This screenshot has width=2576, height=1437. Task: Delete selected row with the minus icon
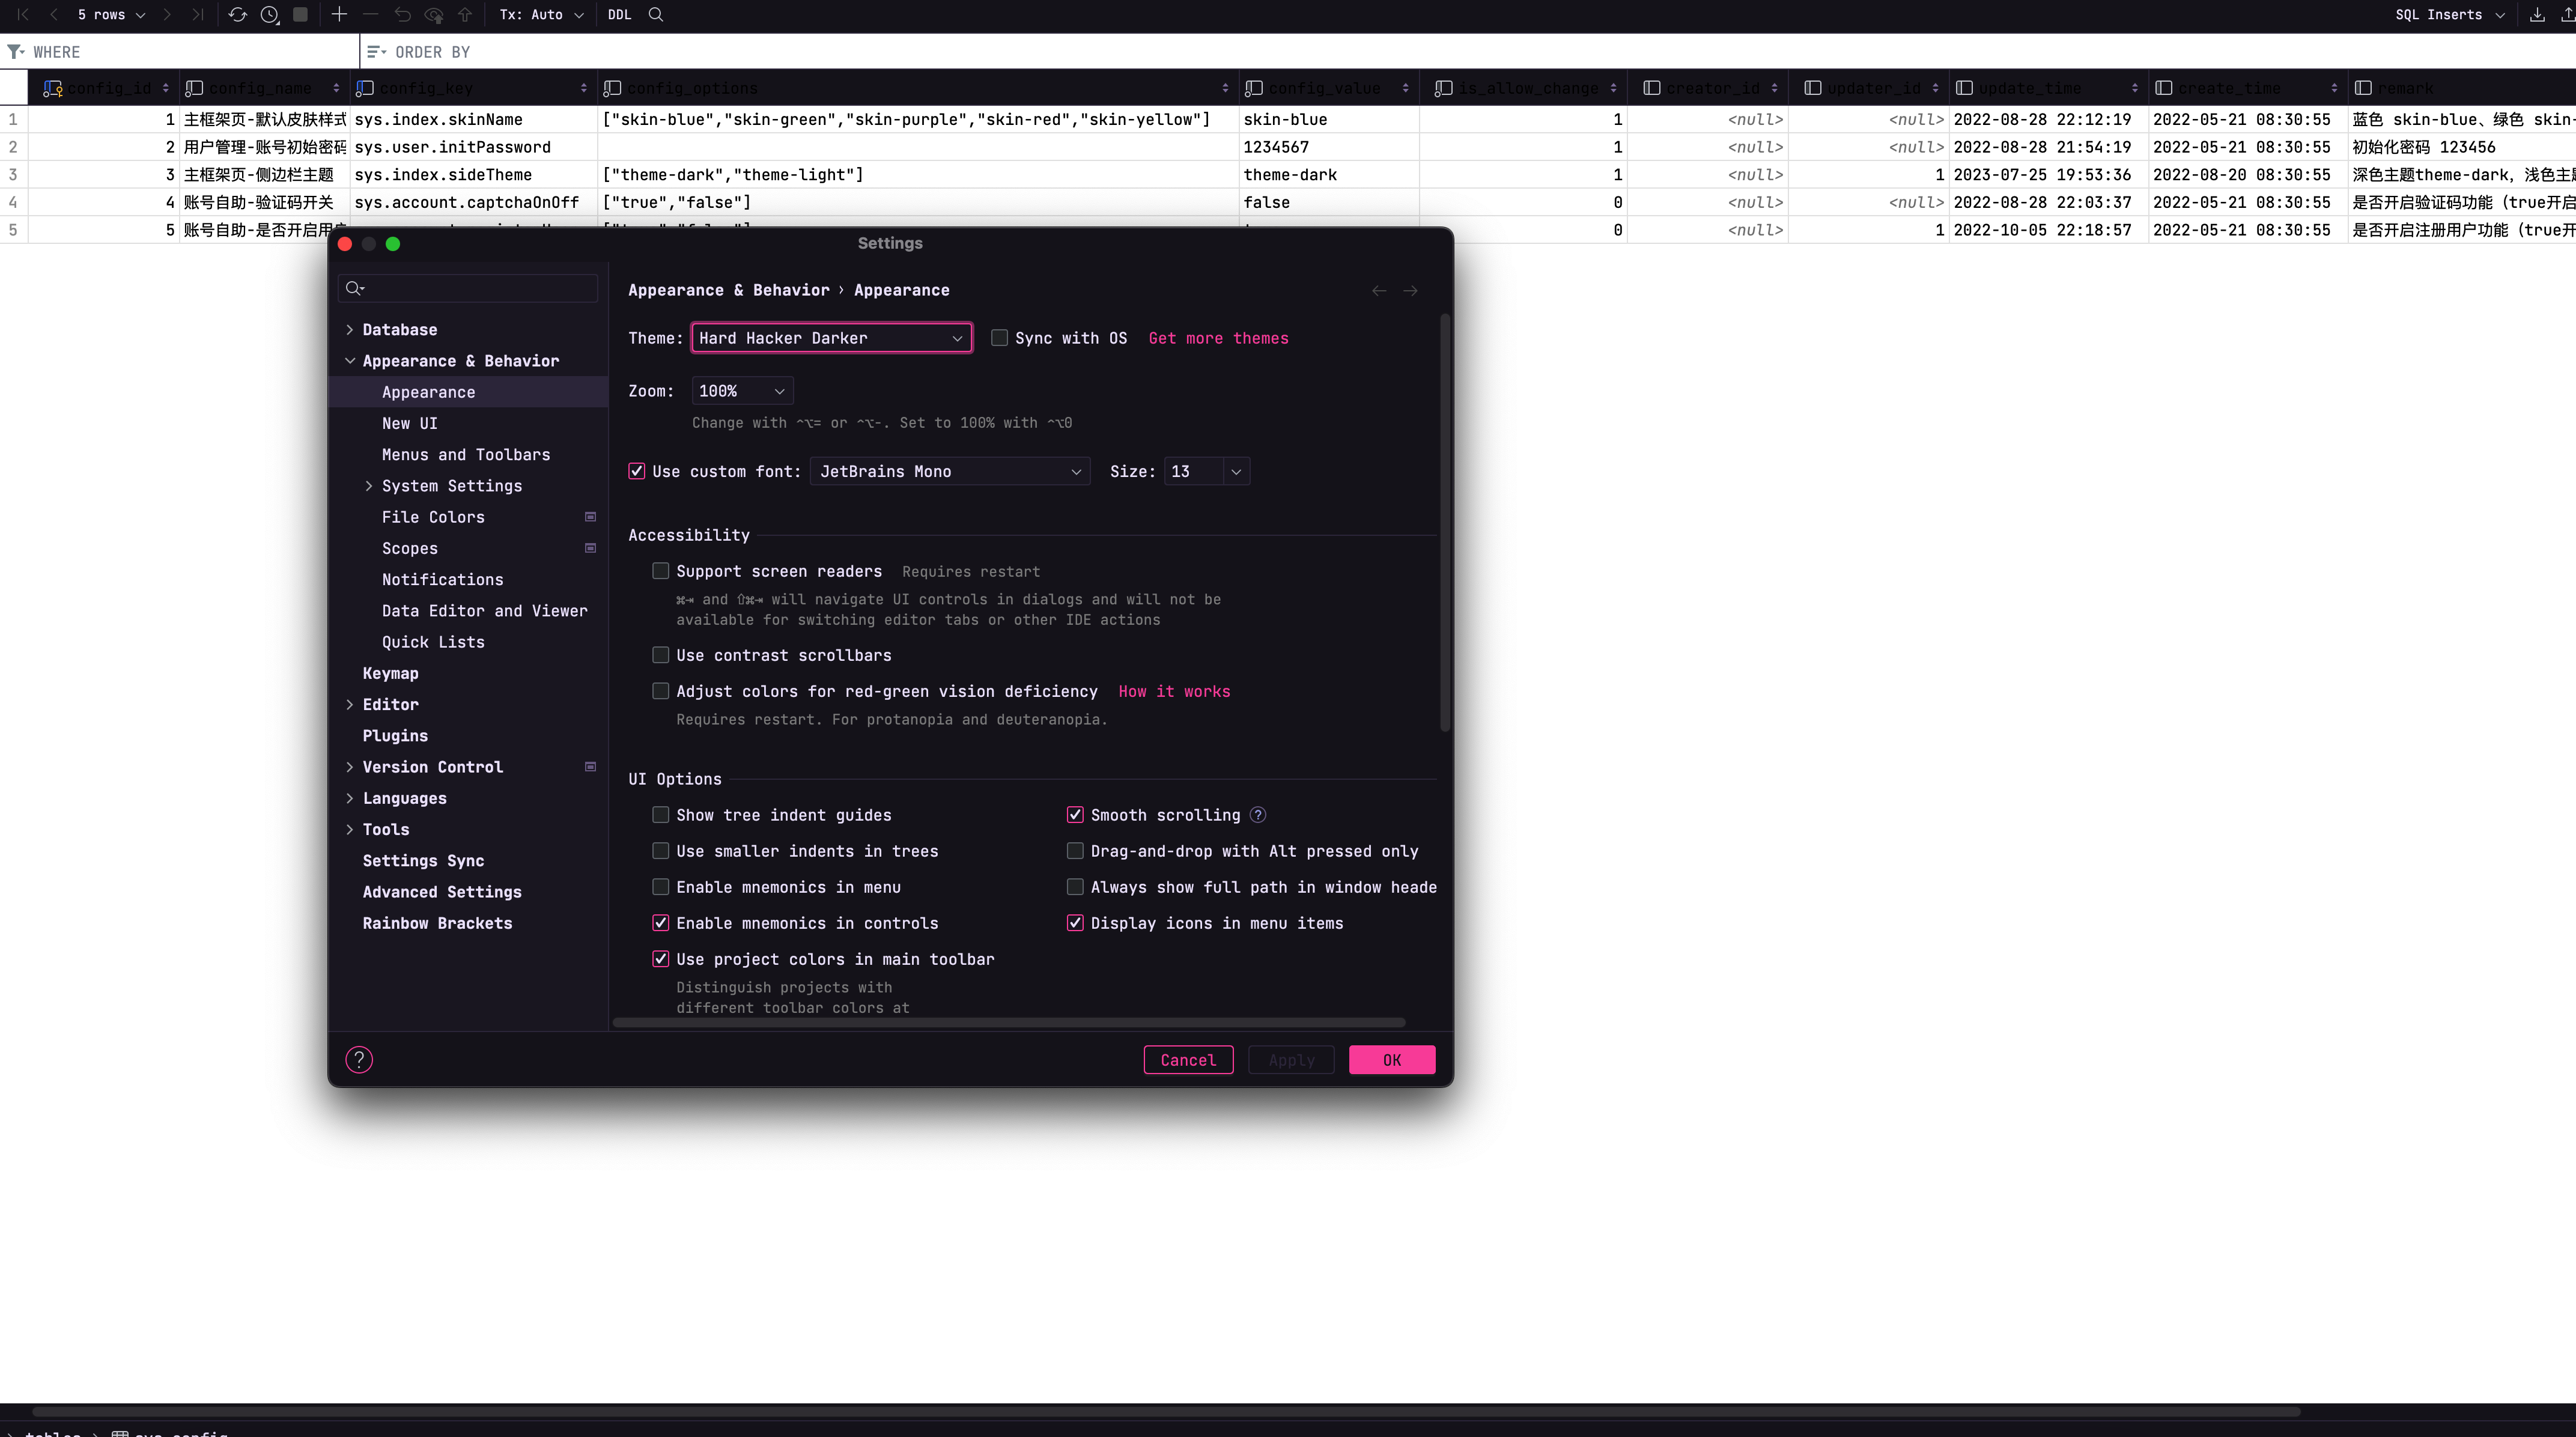click(x=370, y=15)
